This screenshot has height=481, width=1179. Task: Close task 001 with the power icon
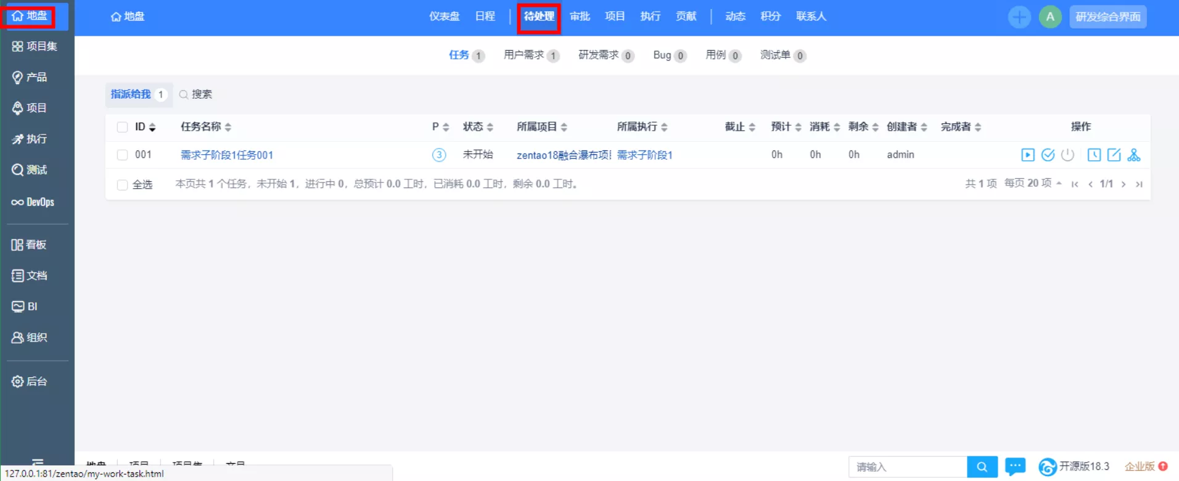(1067, 155)
